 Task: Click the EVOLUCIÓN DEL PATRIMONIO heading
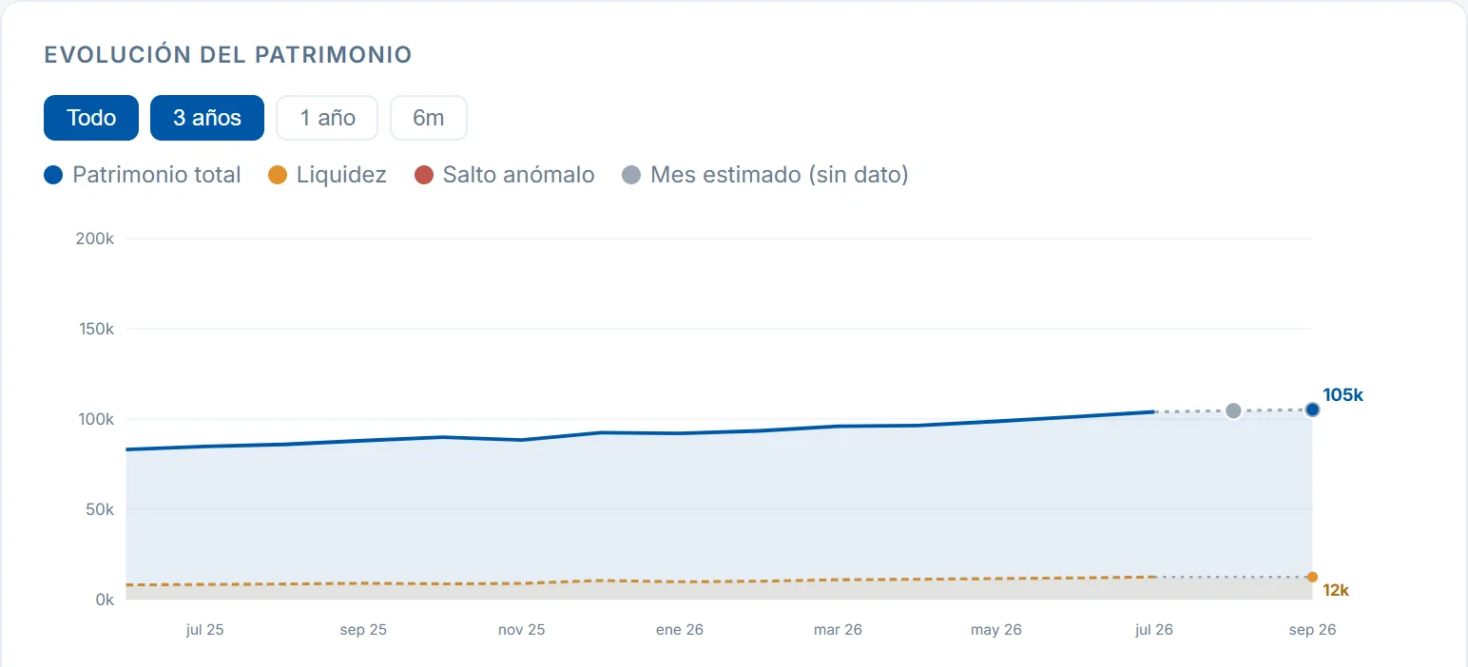tap(228, 55)
